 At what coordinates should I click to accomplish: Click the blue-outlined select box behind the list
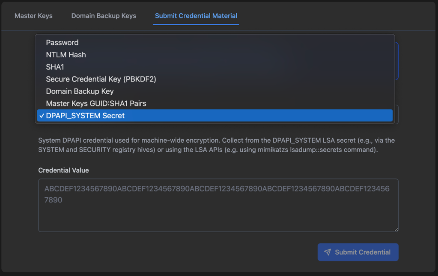pyautogui.click(x=396, y=61)
